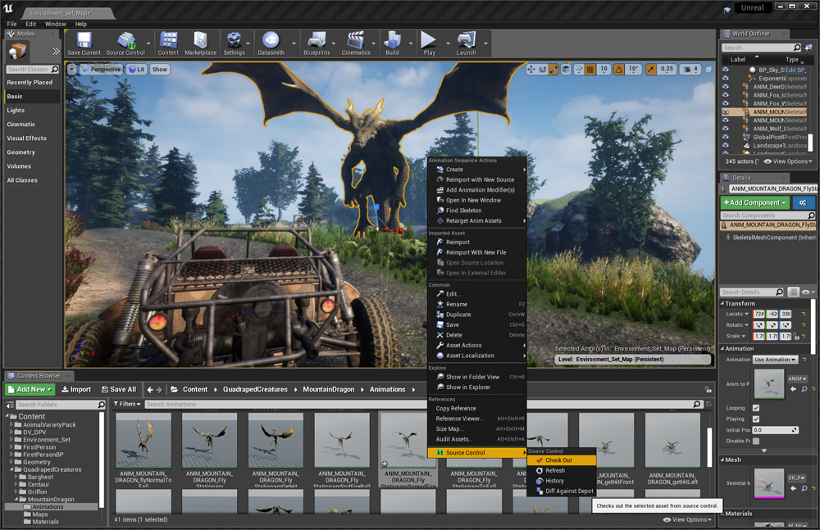820x530 pixels.
Task: Toggle the Content Browser sources panel icon
Action: click(10, 405)
